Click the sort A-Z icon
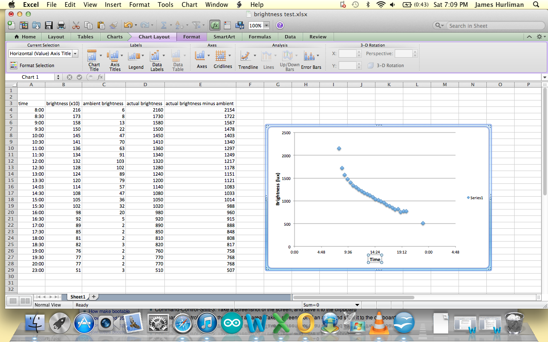The width and height of the screenshot is (548, 342). (x=179, y=25)
